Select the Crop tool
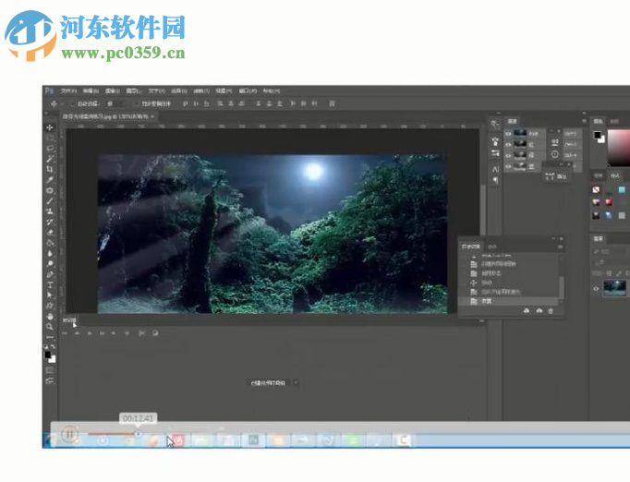Viewport: 630px width, 482px height. coord(50,169)
